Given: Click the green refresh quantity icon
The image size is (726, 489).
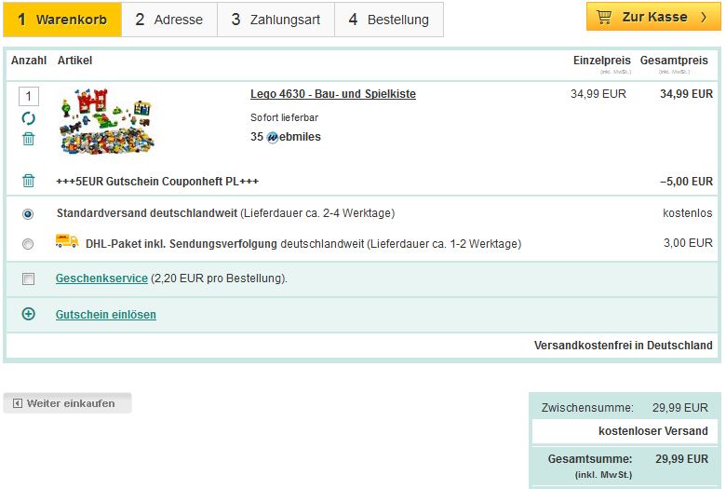Looking at the screenshot, I should click(29, 118).
